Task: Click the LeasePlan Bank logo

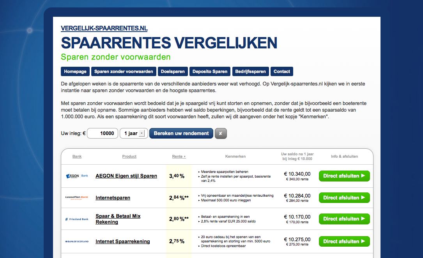Action: [77, 198]
